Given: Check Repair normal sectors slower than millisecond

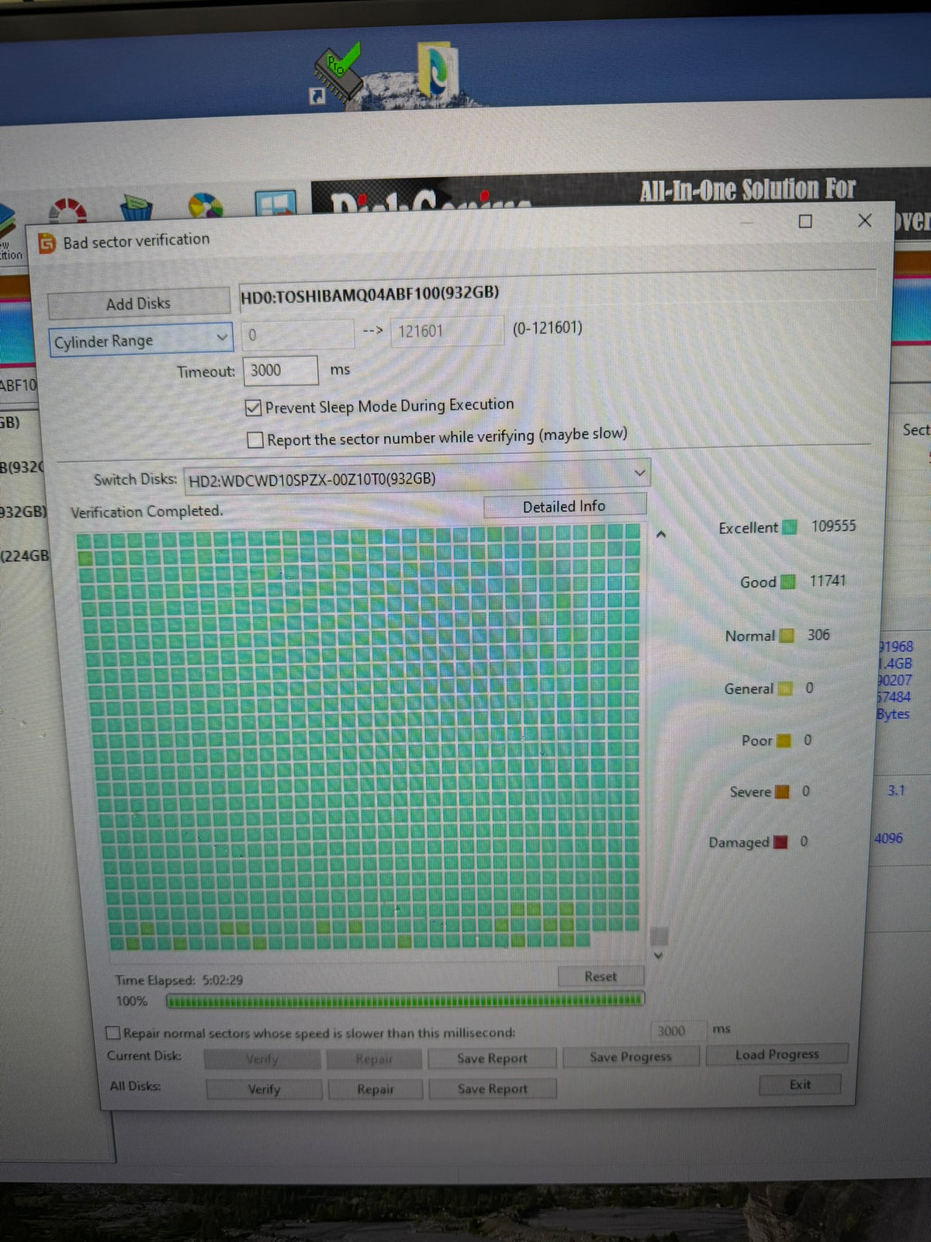Looking at the screenshot, I should coord(113,1033).
